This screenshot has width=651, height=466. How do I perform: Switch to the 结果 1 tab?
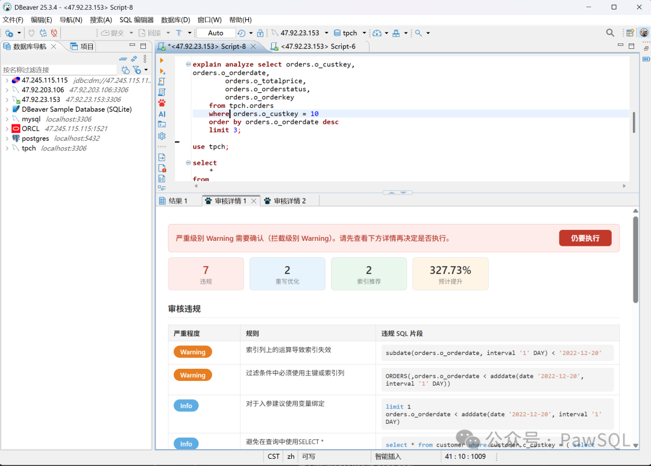point(174,201)
